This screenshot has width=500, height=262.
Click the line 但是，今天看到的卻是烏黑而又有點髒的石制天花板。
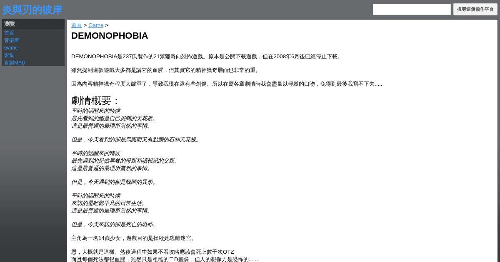coord(136,140)
